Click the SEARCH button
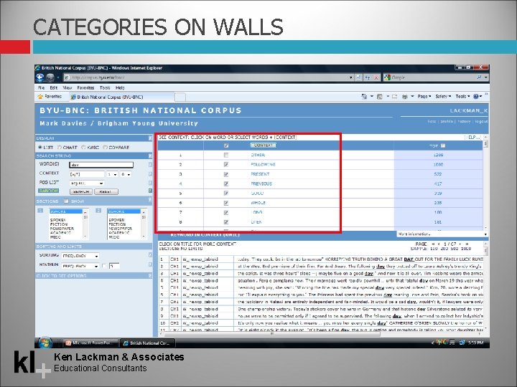The width and height of the screenshot is (517, 387). (80, 191)
